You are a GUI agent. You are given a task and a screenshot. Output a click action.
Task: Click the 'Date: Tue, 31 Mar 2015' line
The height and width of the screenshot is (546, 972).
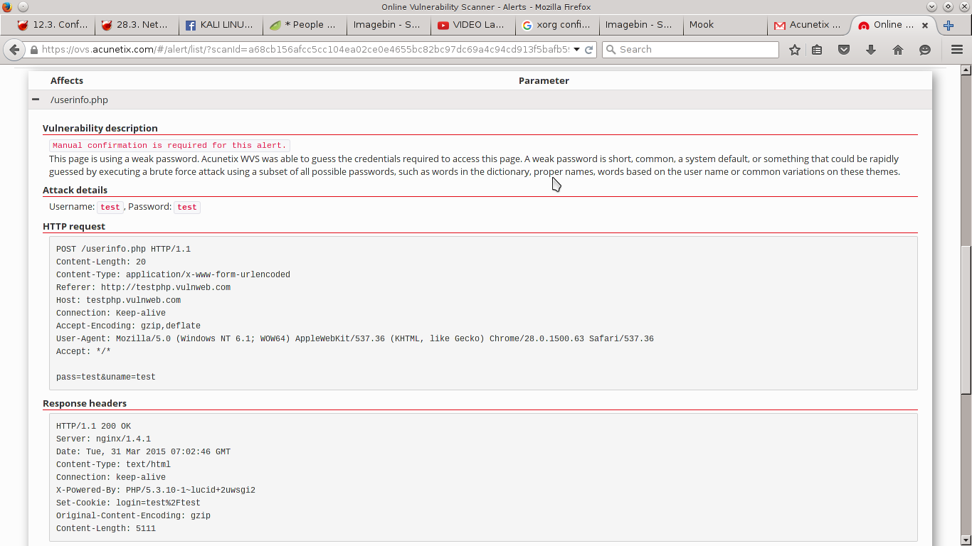144,452
